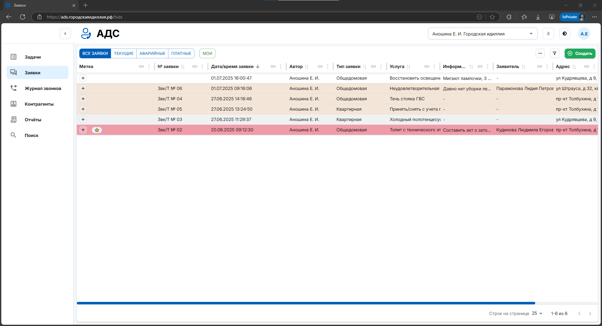Open rows per page dropdown
Viewport: 602px width, 326px height.
[x=537, y=313]
